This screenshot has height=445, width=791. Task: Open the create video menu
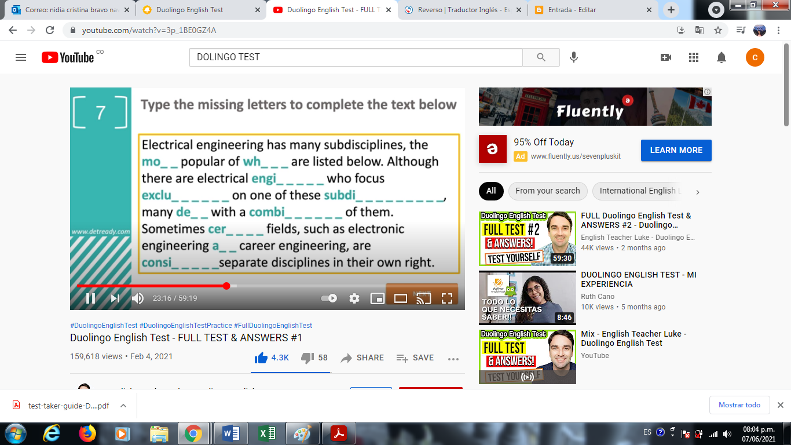click(666, 57)
